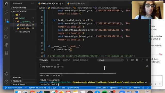
Task: Close the credit_check_spec.py tab
Action: [x=63, y=3]
